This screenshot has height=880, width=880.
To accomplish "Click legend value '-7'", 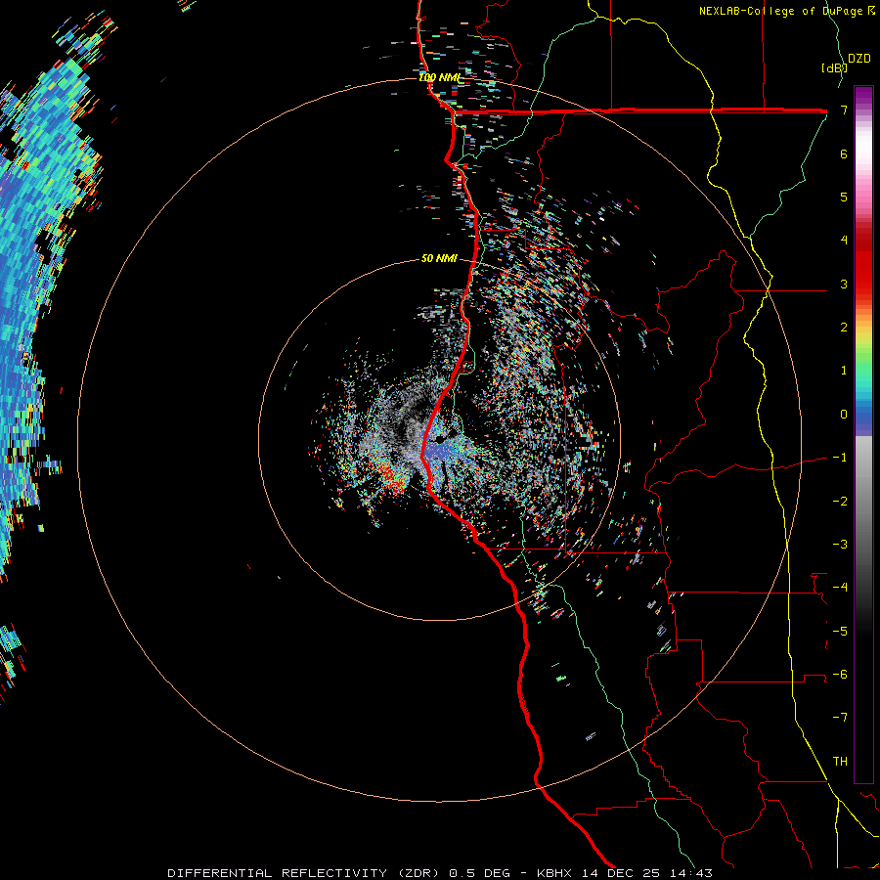I will click(x=840, y=718).
